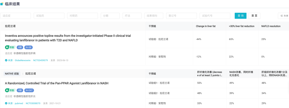Open the NCT03459079 registration link
Viewport: 289px width, 108px height.
[41, 60]
